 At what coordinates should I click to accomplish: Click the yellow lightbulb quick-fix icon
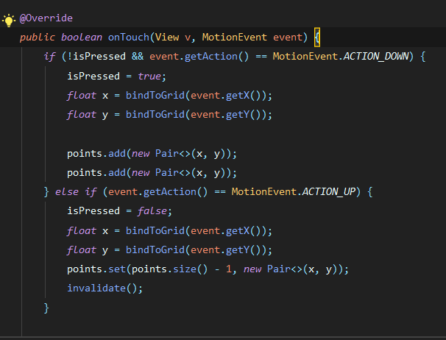click(9, 20)
